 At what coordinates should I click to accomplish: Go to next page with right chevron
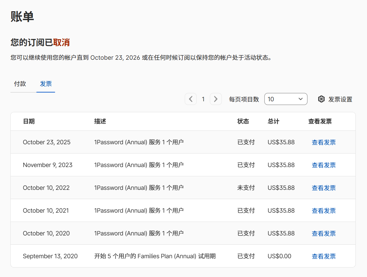(216, 99)
